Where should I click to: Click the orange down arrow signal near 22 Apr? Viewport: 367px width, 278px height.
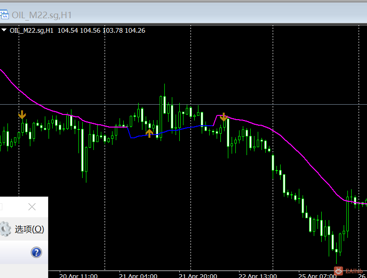pos(224,117)
